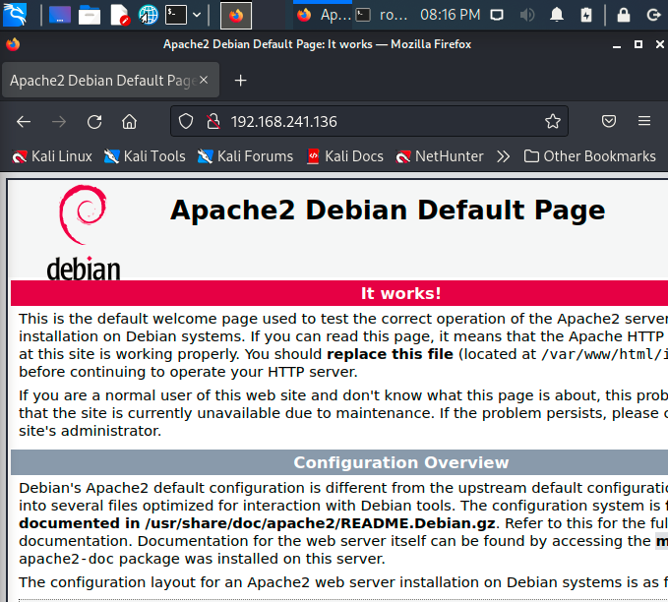668x602 pixels.
Task: Click the Debian swirl logo image
Action: 83,232
